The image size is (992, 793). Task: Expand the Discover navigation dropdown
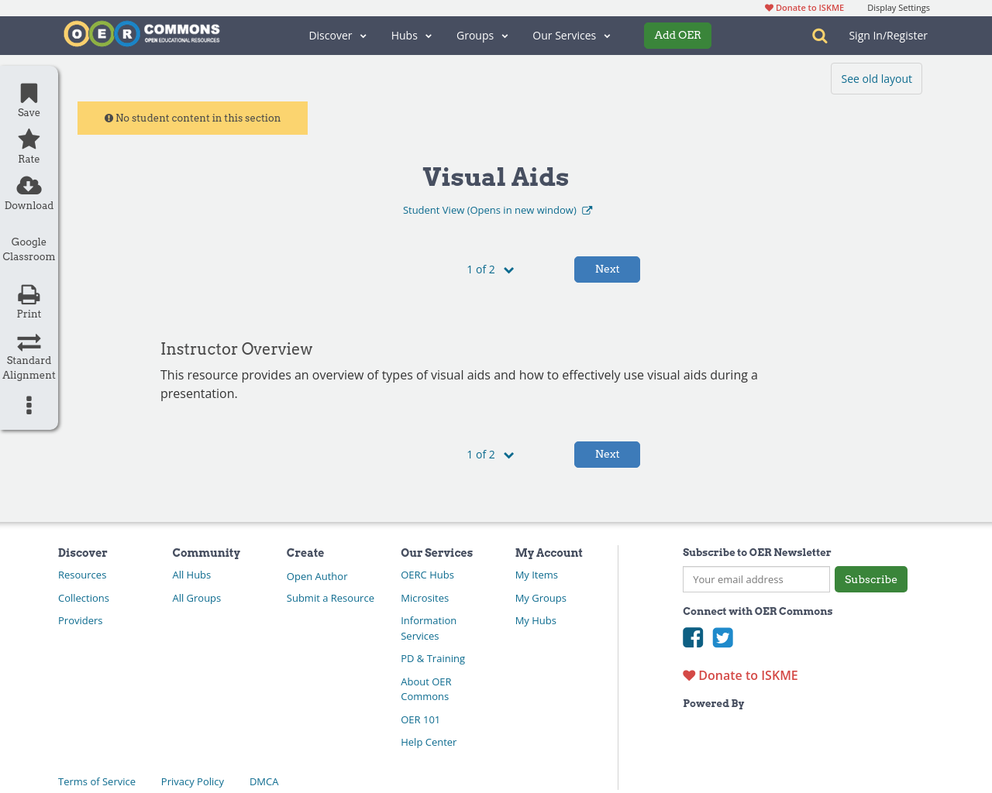tap(337, 35)
